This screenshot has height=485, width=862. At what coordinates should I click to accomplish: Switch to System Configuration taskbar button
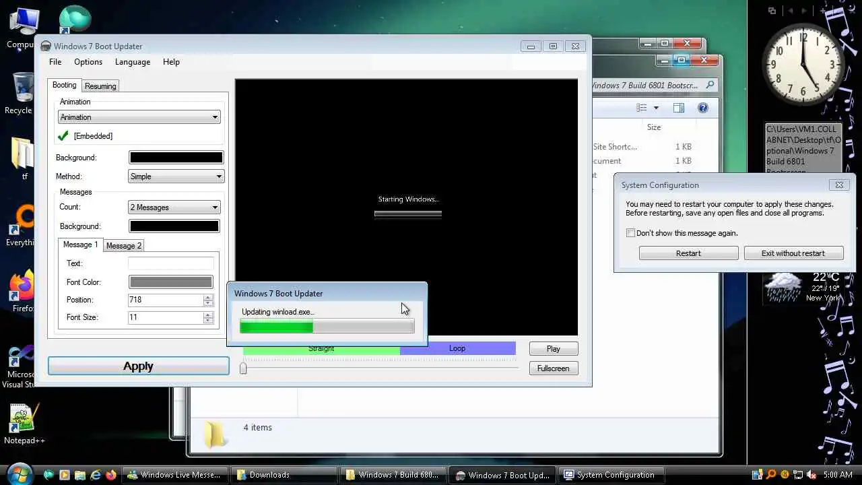click(611, 475)
